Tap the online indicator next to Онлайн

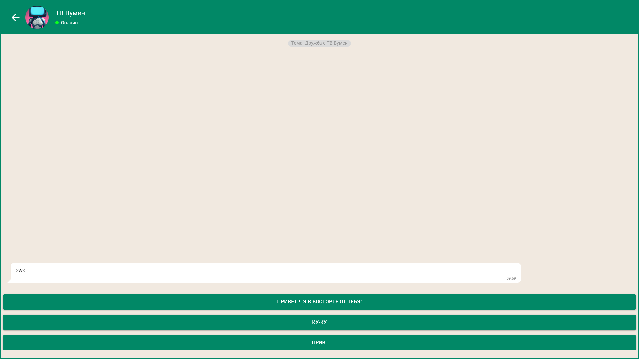coord(57,23)
